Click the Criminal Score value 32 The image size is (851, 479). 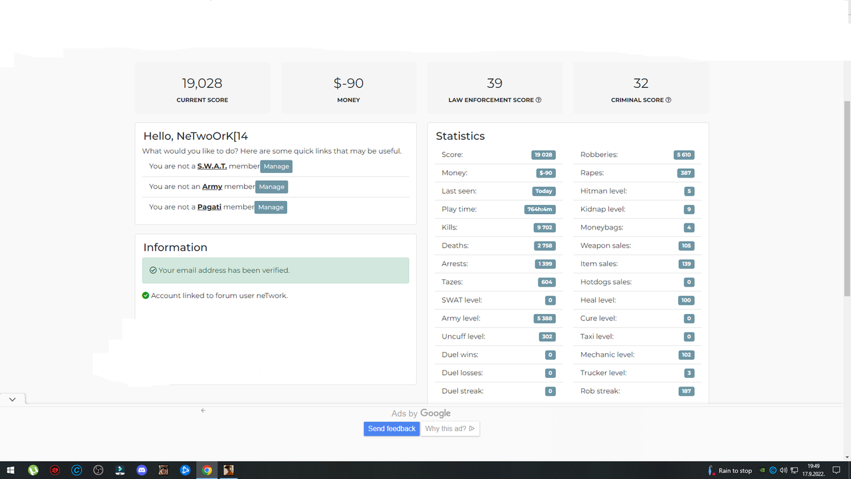coord(641,83)
